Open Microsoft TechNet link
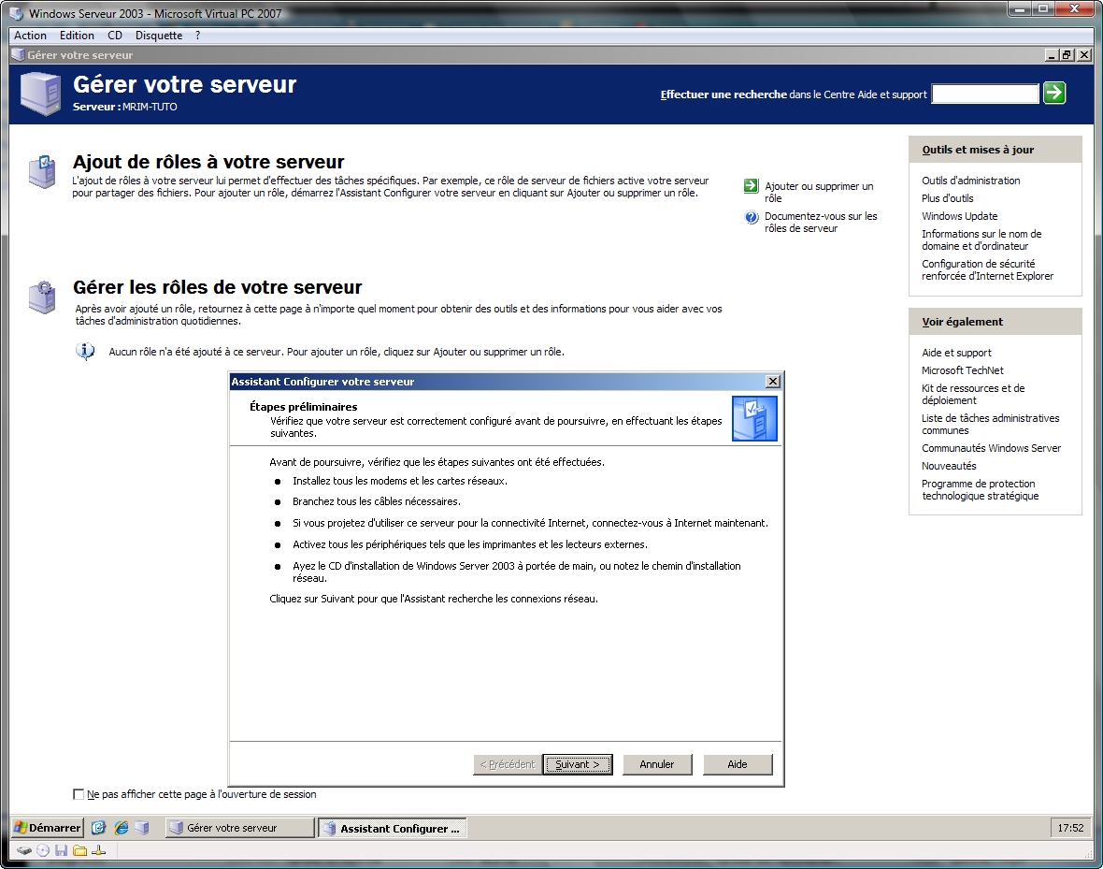Screen dimensions: 1103x869 coord(962,370)
